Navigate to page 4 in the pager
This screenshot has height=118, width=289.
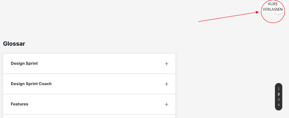tap(279, 105)
